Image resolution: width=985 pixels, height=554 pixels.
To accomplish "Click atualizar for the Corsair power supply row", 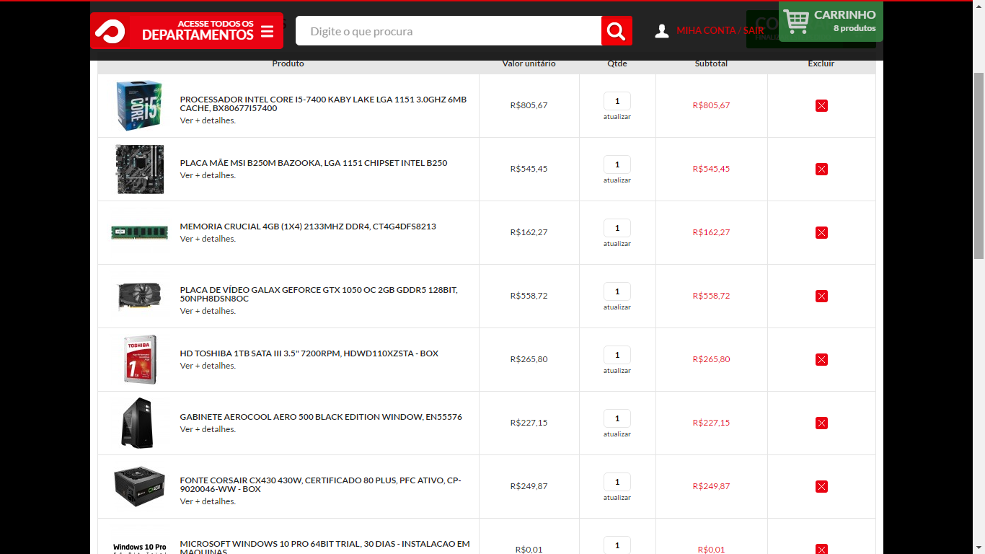I will (617, 498).
